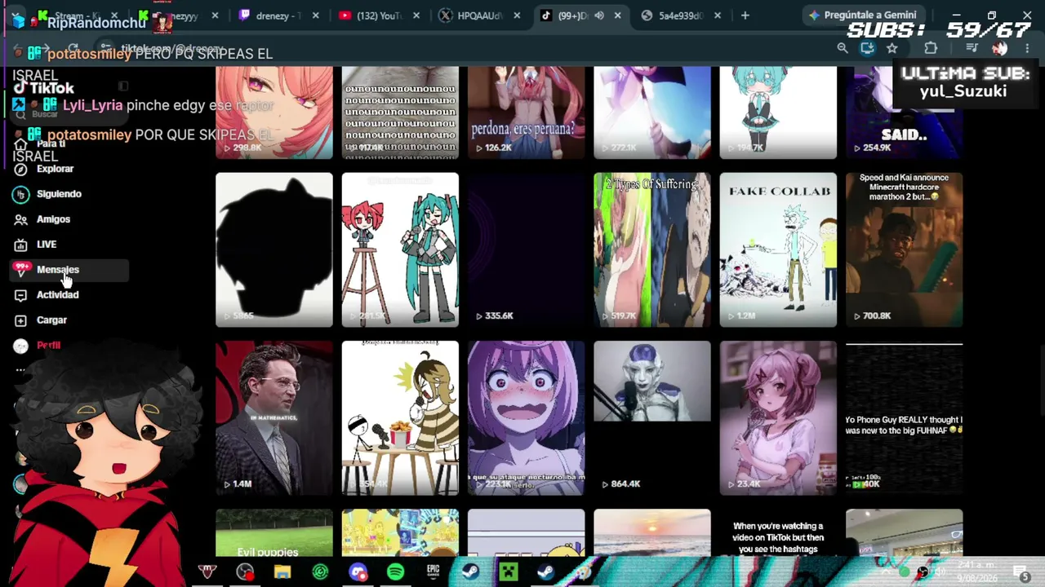This screenshot has height=587, width=1045.
Task: Switch to the HPQAAUdV X tab
Action: tap(480, 15)
